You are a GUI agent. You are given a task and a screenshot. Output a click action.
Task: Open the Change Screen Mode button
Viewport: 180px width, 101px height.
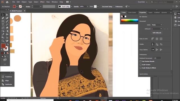[5, 60]
